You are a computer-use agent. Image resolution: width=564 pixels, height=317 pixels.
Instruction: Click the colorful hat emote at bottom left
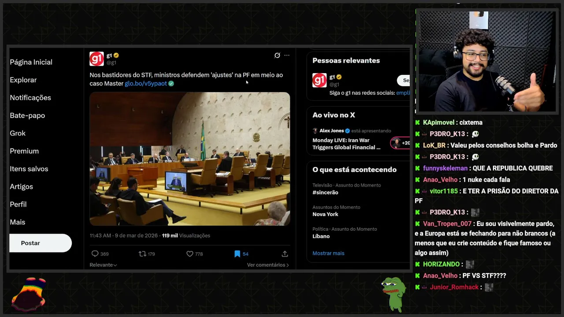(x=30, y=294)
